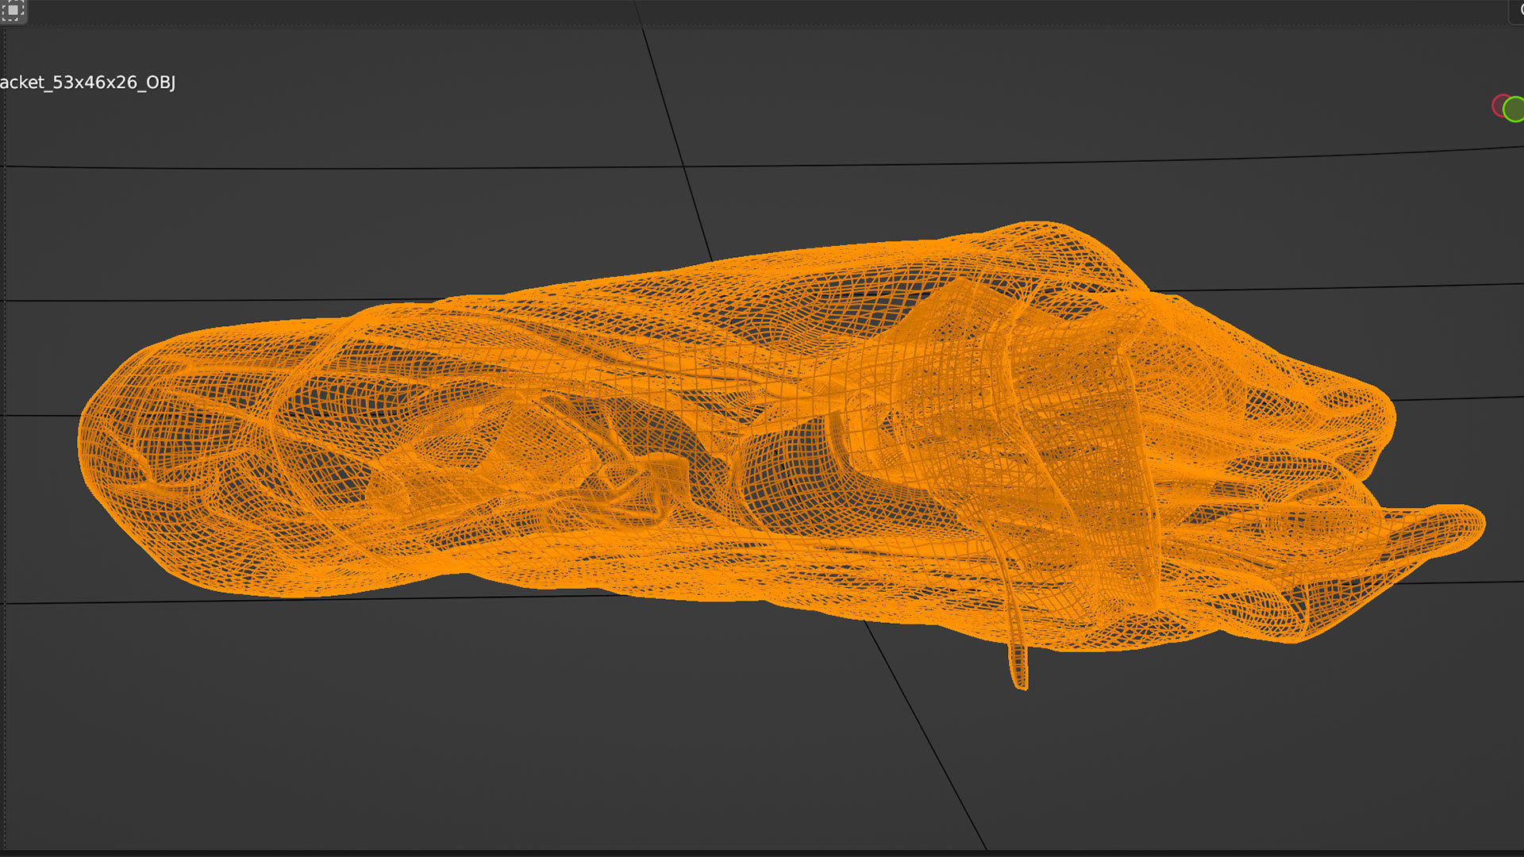This screenshot has width=1524, height=857.
Task: Click the red negative X axis gizmo circle
Action: click(1499, 105)
